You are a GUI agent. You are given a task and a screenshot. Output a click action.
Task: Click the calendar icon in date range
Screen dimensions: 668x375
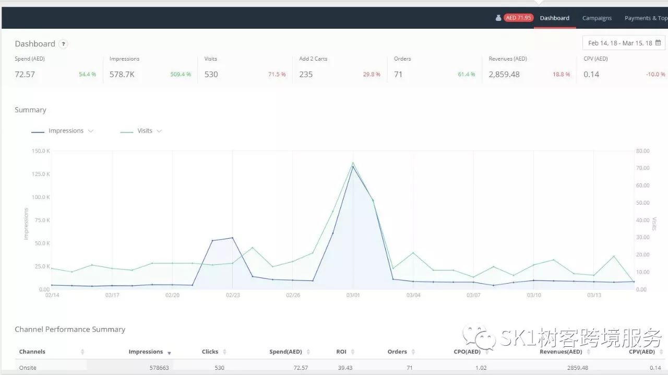tap(658, 43)
